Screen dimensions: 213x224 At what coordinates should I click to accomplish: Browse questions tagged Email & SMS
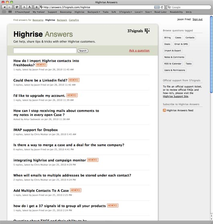(x=181, y=44)
